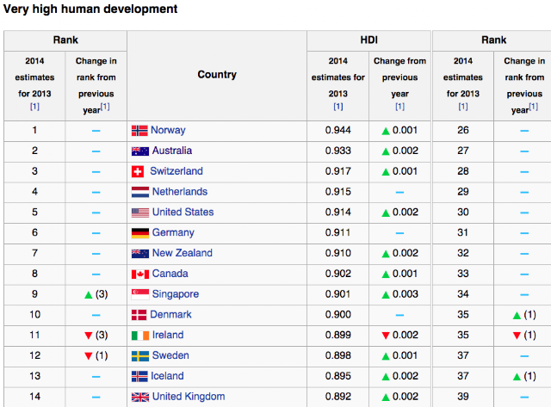Open citation [1] under HDI '2014 estimates for 2013'
This screenshot has width=551, height=407.
(338, 107)
